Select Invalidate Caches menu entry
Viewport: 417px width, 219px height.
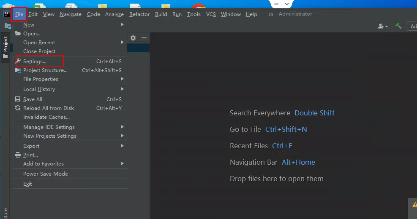46,117
